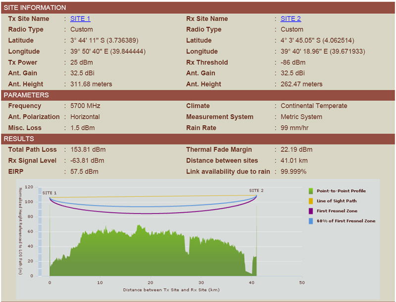396x302 pixels.
Task: Click the purple First Fresnel Zone swatch
Action: [311, 211]
